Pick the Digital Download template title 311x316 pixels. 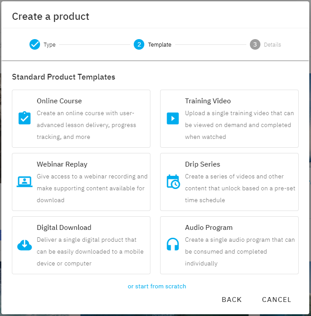tap(64, 228)
